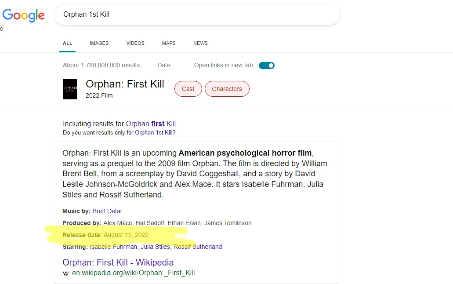The image size is (453, 284).
Task: Click the Wikipedia W favicon
Action: tap(66, 273)
